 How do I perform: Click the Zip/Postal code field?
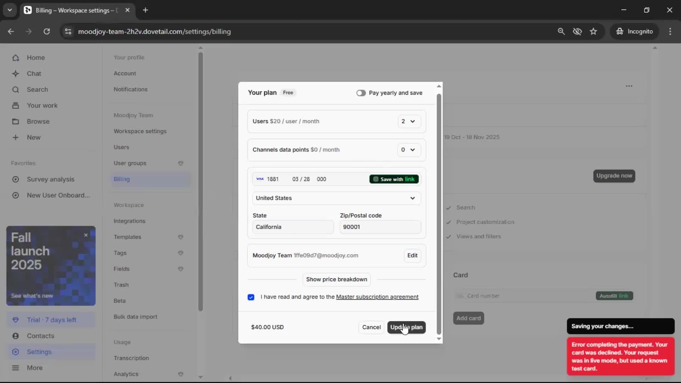point(380,227)
